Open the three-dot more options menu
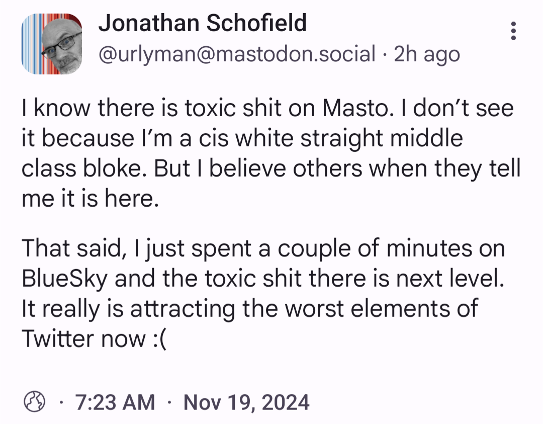Screen dimensions: 543x424 [513, 31]
